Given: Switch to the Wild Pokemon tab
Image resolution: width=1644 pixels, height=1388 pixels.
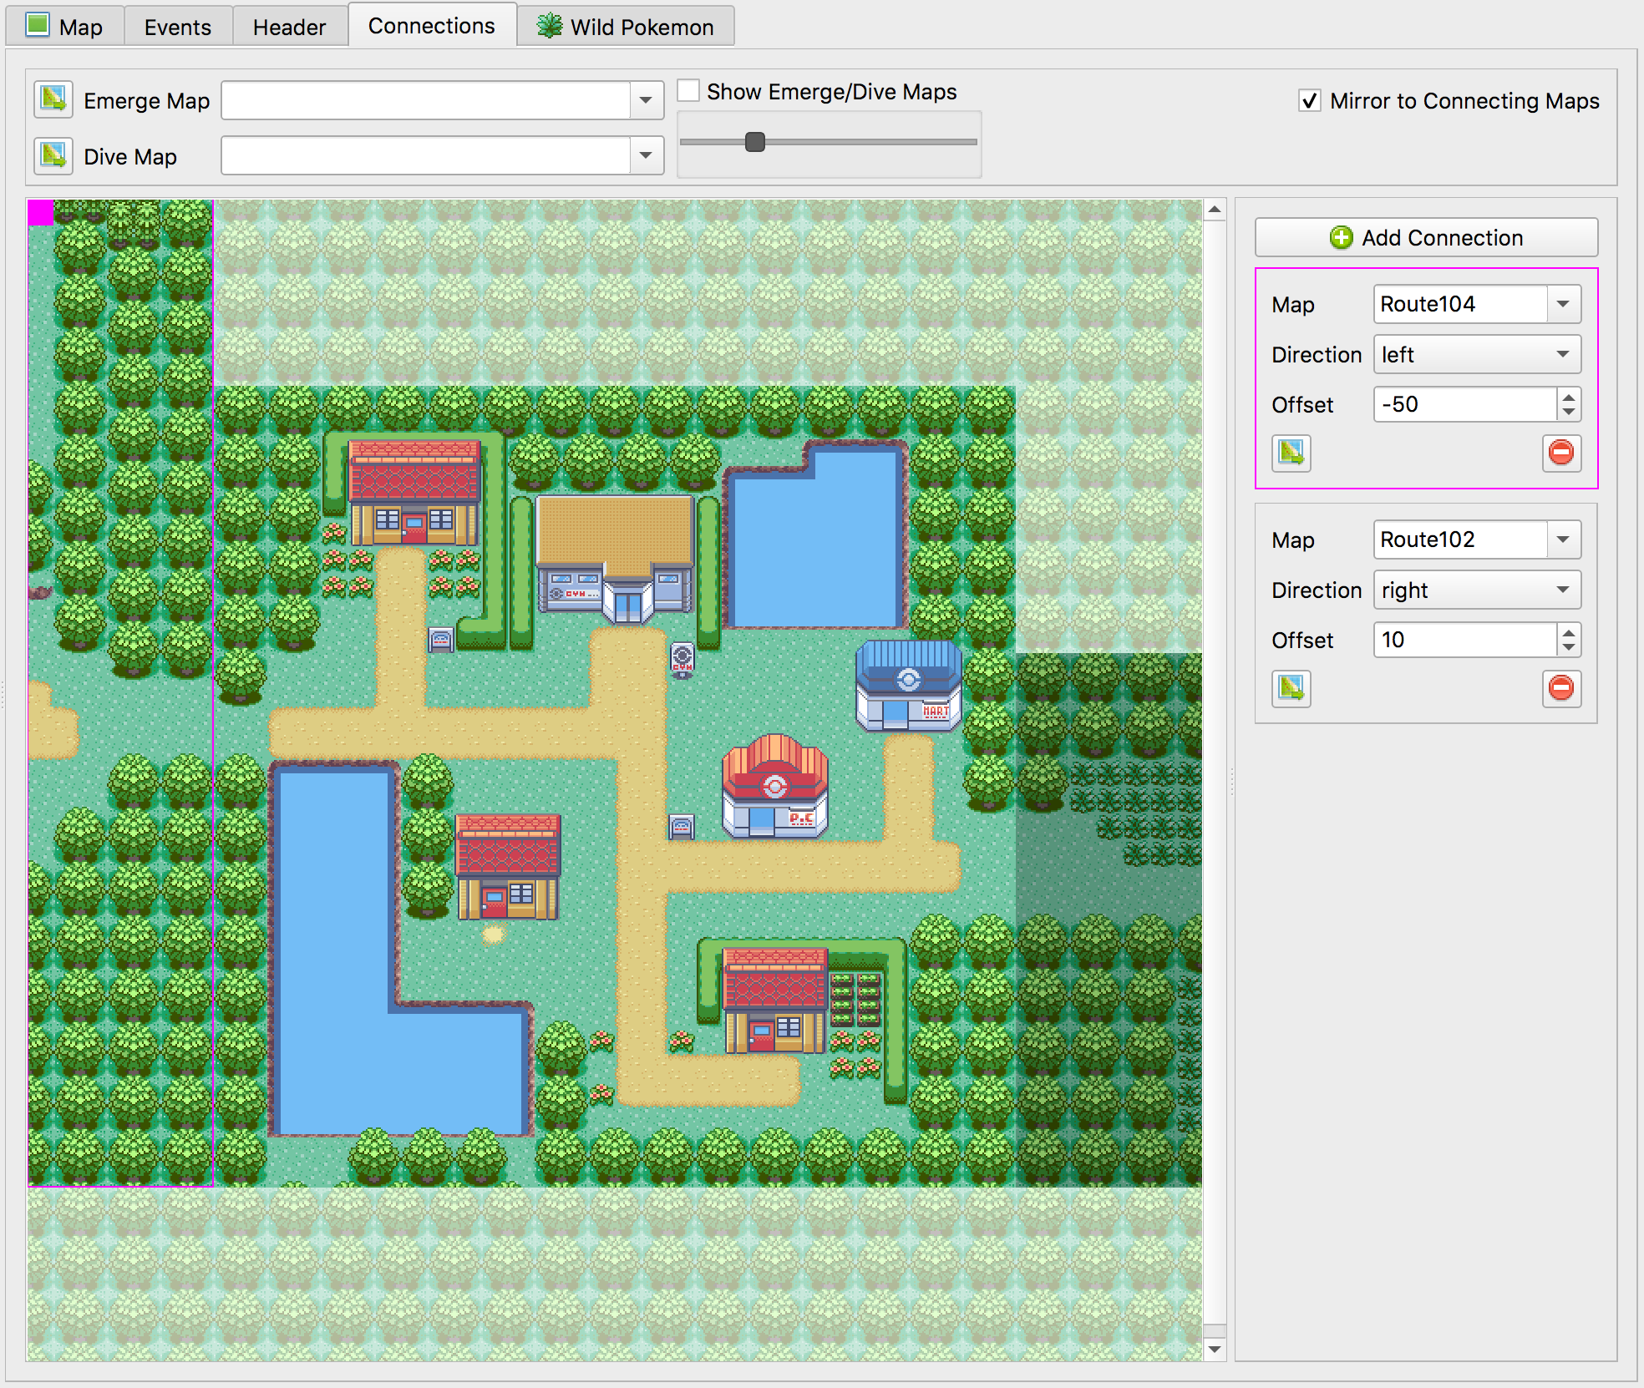Looking at the screenshot, I should [x=626, y=26].
